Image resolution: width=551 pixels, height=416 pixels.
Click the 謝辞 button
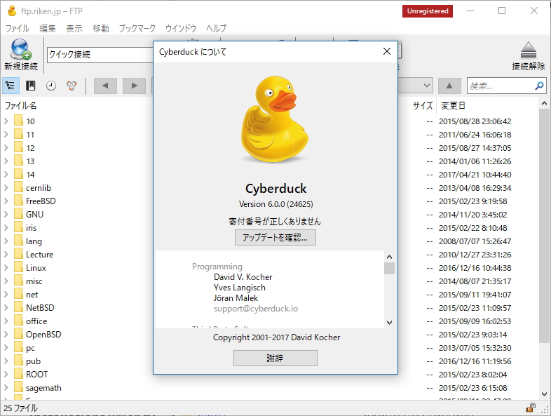click(x=275, y=358)
